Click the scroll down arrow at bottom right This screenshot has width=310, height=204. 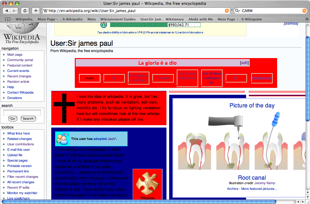308,197
